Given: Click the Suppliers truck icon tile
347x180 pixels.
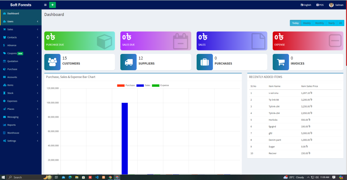Looking at the screenshot, I should tap(128, 62).
